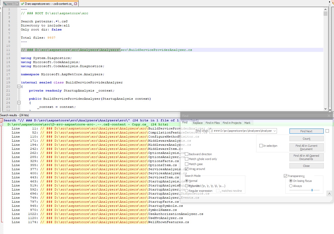Open the Find what history dropdown
This screenshot has height=234, width=334.
pos(274,131)
